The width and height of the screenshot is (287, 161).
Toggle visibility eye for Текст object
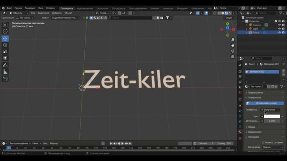[x=279, y=32]
